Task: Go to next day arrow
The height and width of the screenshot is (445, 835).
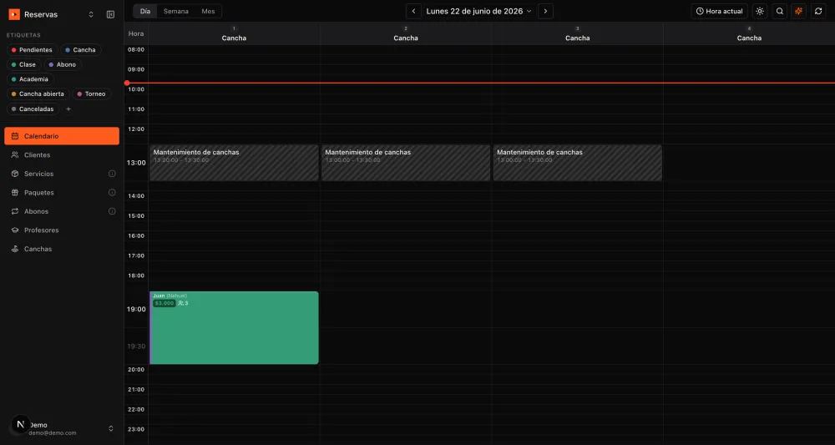Action: pos(545,11)
